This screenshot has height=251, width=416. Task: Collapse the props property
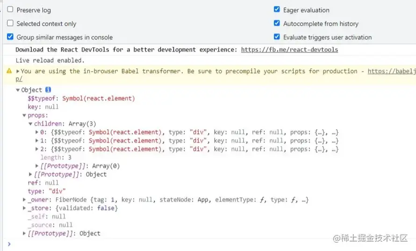[x=24, y=115]
